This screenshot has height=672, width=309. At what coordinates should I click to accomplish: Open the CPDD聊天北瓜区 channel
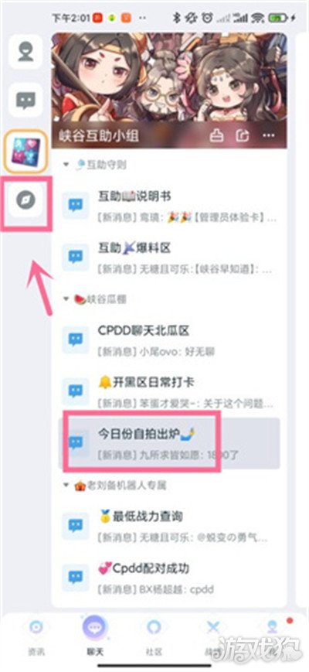[169, 341]
